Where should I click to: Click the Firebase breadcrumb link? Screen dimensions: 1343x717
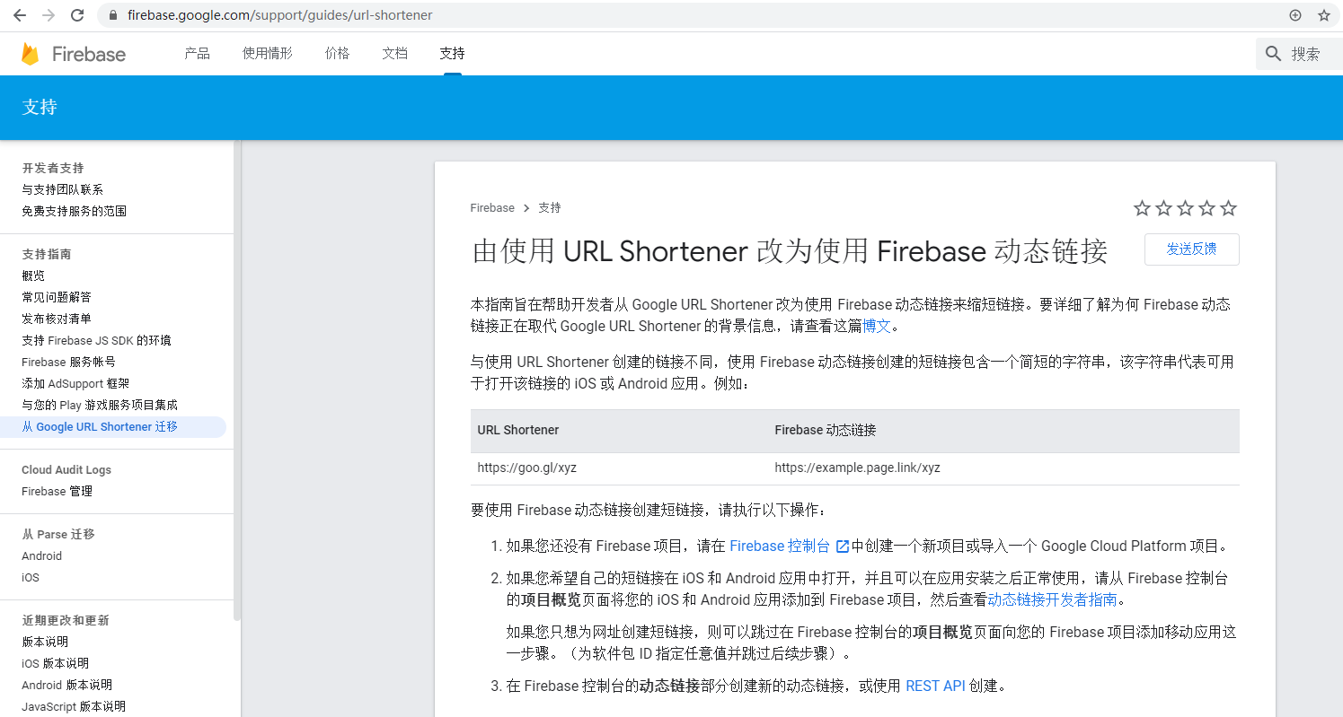(x=492, y=208)
